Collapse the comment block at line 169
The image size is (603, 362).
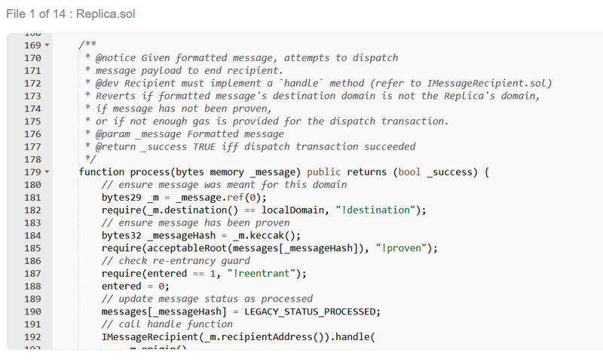(47, 45)
